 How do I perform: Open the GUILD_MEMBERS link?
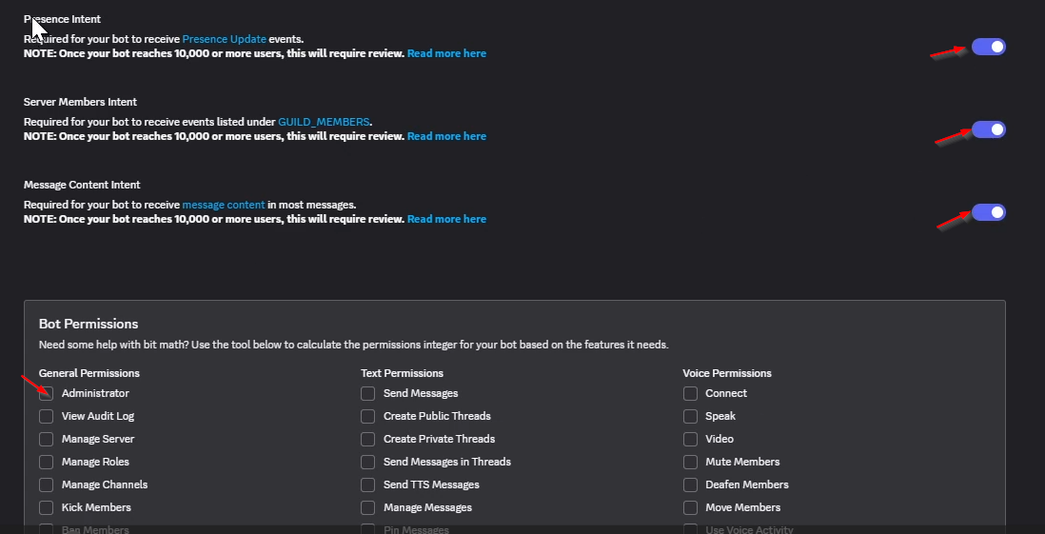tap(324, 122)
